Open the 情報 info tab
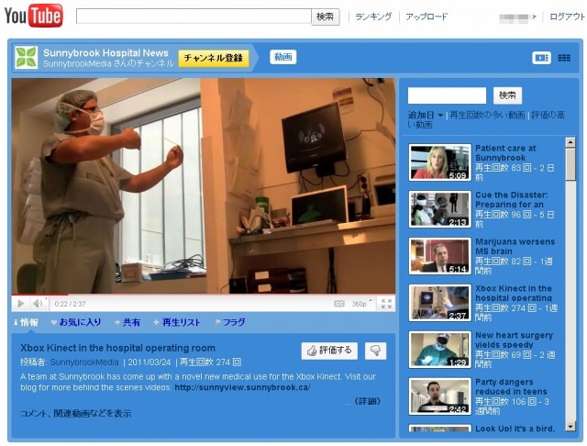 [x=27, y=322]
